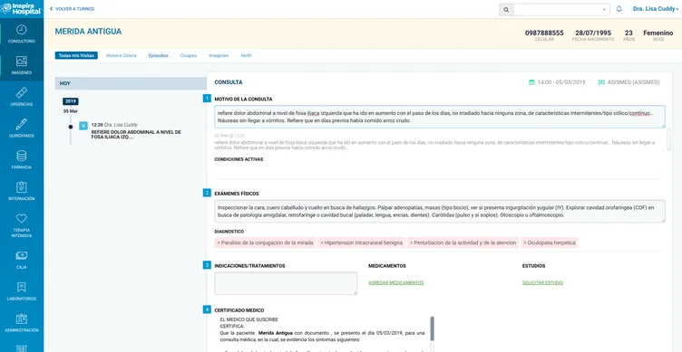Click Agregar Medicamentos link

click(395, 282)
